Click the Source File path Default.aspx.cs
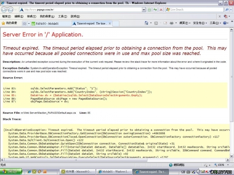The height and width of the screenshot is (175, 234). point(49,113)
